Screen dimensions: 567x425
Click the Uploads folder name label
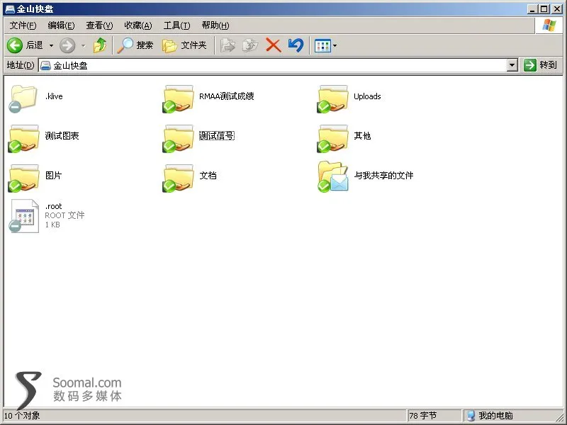point(367,96)
